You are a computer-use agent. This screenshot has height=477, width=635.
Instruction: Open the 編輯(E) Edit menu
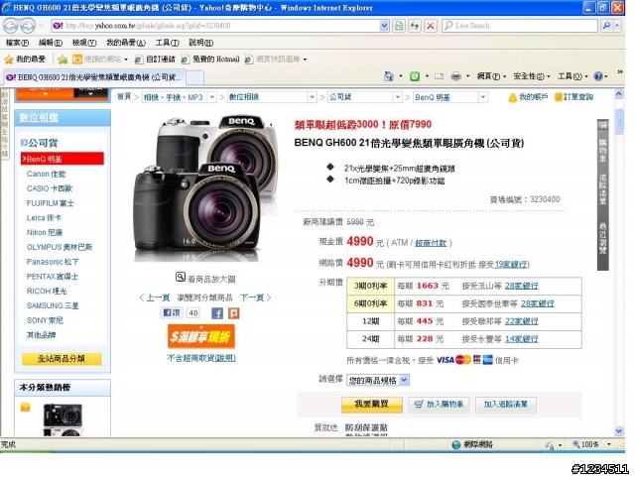pyautogui.click(x=51, y=43)
